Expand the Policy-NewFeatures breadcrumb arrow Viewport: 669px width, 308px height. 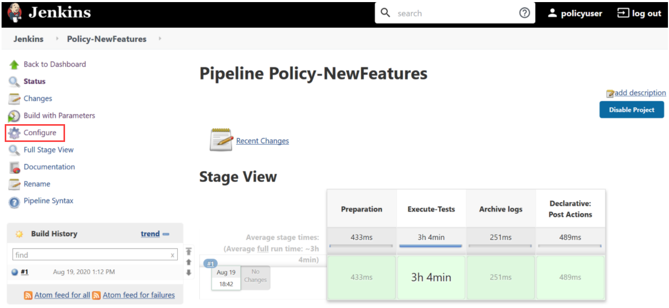point(160,39)
